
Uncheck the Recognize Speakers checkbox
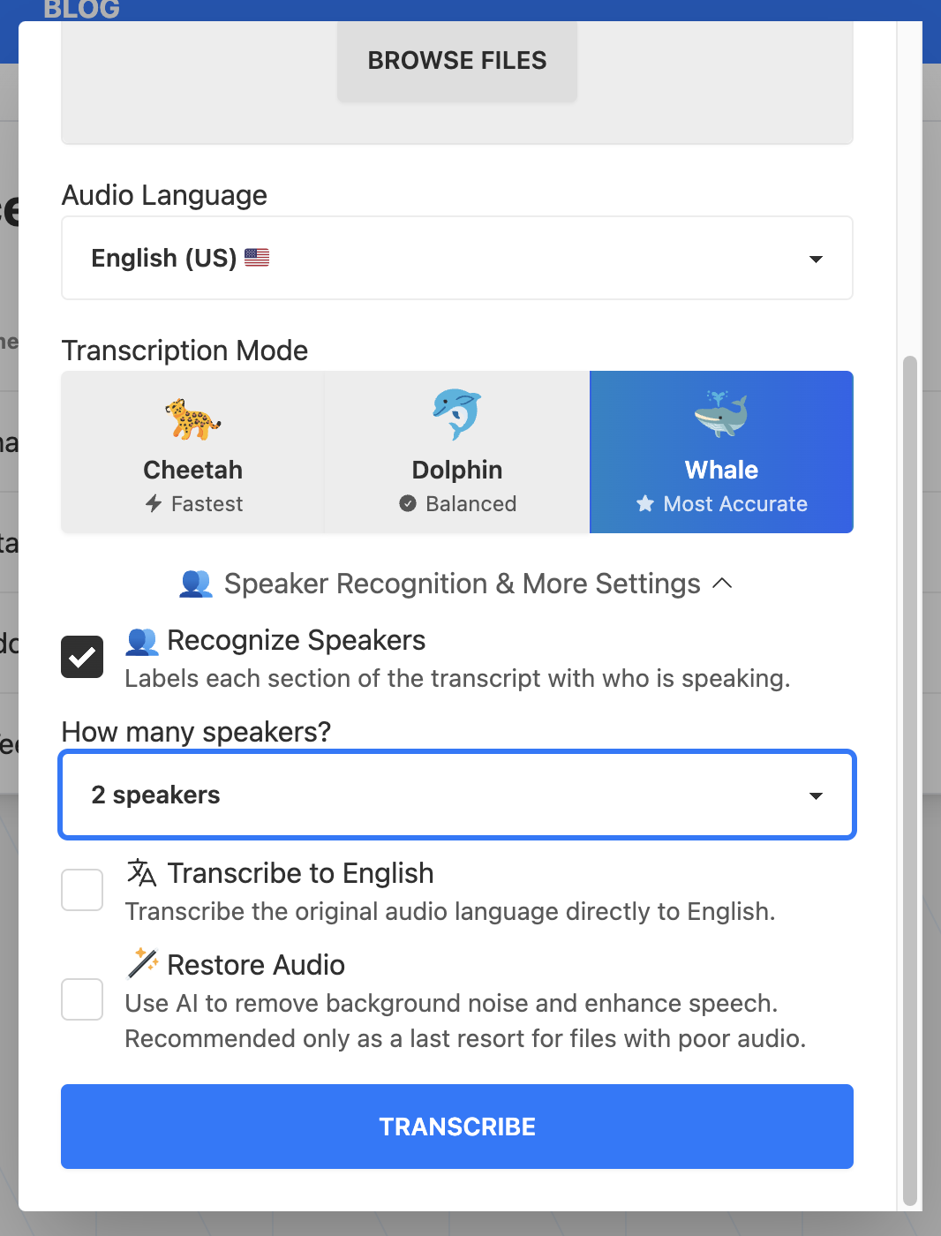(82, 657)
